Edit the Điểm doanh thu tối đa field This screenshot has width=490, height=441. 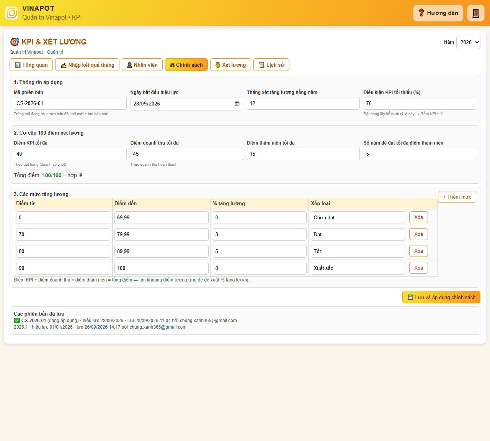(x=187, y=154)
